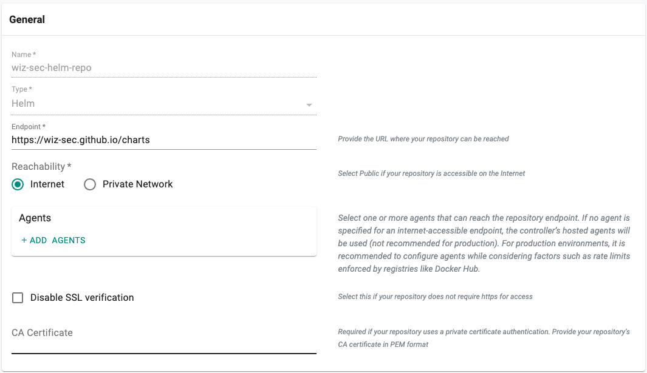This screenshot has height=373, width=647.
Task: Expand the Type dropdown arrow
Action: 309,105
